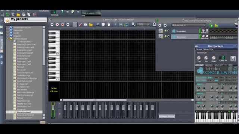Image resolution: width=239 pixels, height=134 pixels.
Task: Select Sync modulation in first oscillator row
Action: pos(229,77)
